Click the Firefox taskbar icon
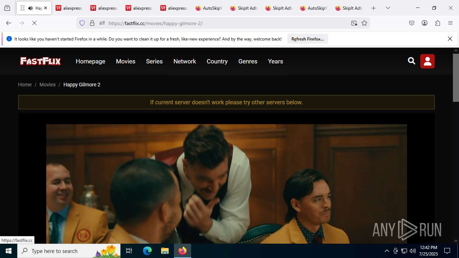Viewport: 459px width, 258px height. tap(183, 251)
